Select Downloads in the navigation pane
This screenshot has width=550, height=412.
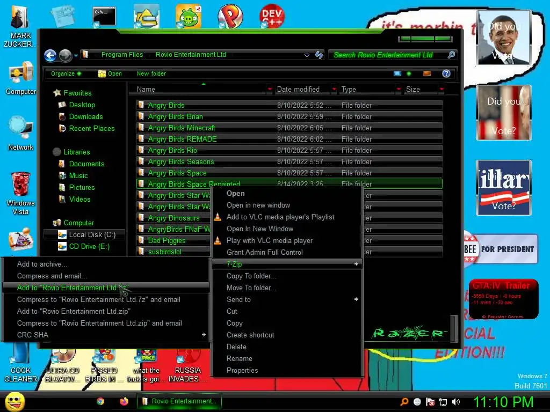tap(81, 116)
